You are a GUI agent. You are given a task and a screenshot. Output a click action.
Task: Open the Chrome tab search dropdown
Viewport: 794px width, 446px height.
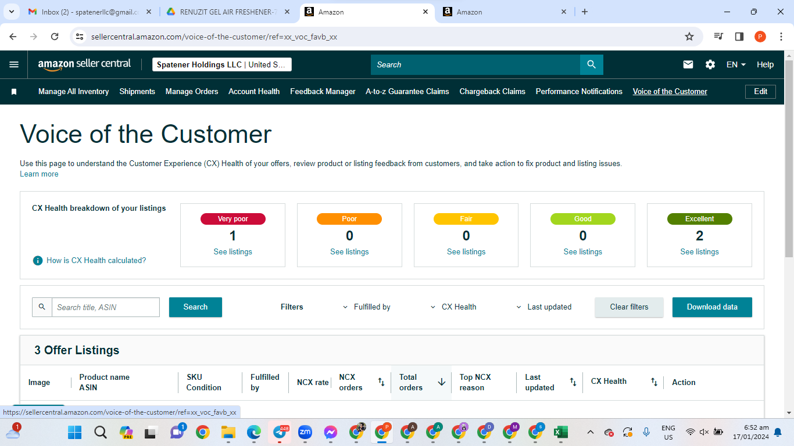click(x=11, y=12)
